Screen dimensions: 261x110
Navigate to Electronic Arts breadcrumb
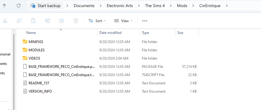[120, 6]
